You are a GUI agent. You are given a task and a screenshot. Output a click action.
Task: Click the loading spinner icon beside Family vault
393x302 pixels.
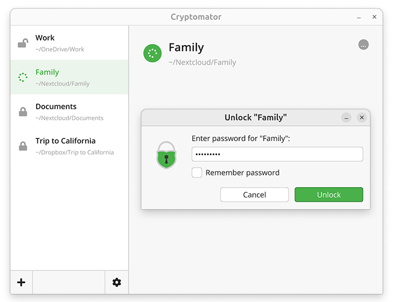23,77
